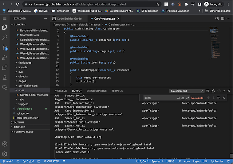The height and width of the screenshot is (164, 233).
Task: Go to next match in find widget
Action: point(214,98)
